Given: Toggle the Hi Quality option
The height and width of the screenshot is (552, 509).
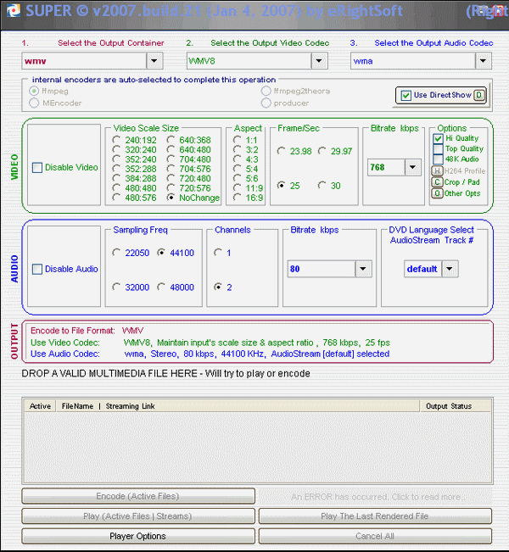Looking at the screenshot, I should point(439,138).
